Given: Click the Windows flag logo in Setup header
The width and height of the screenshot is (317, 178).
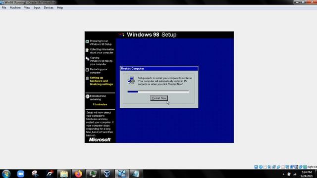Looking at the screenshot, I should (x=122, y=35).
